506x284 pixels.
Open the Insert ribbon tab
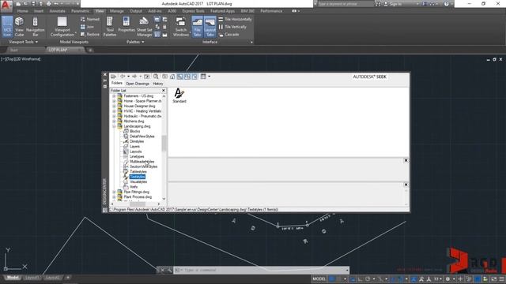[39, 11]
